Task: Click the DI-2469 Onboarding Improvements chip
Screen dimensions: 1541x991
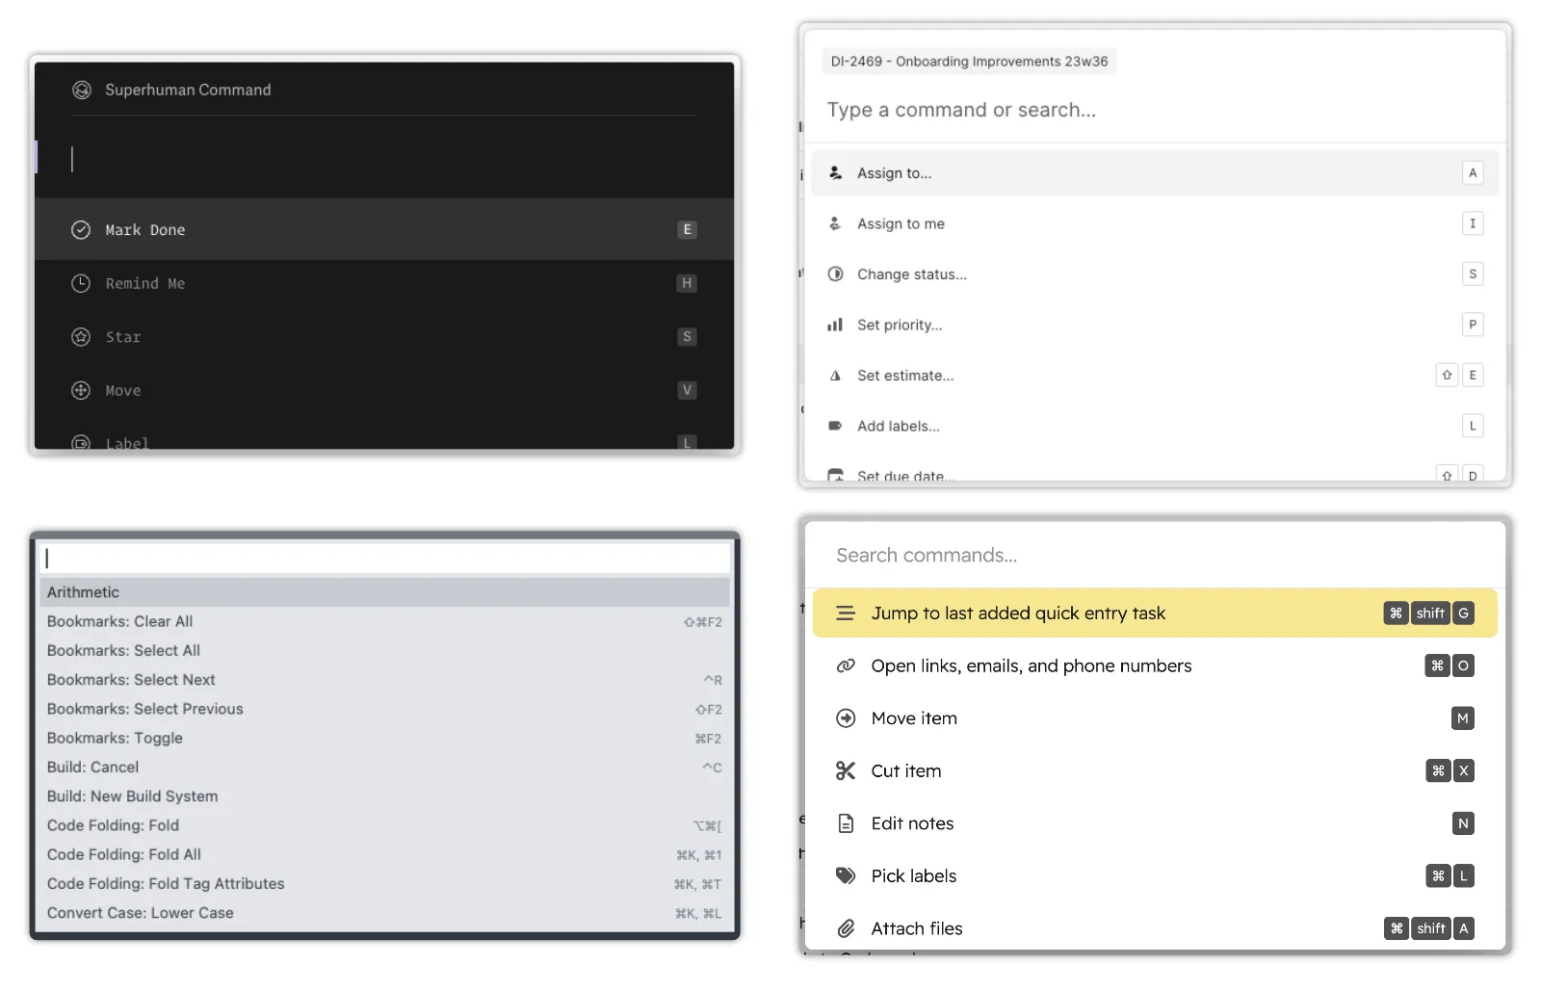Action: tap(969, 62)
